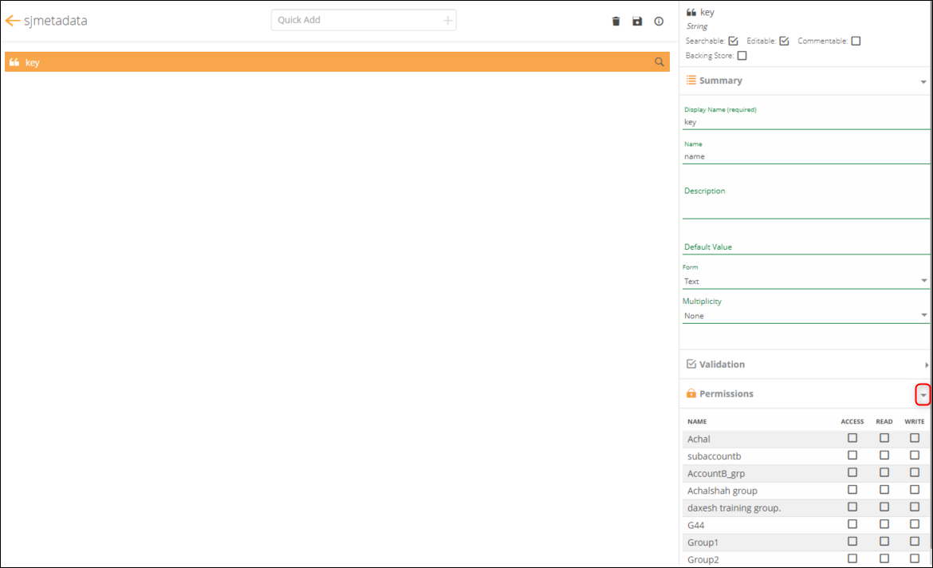The width and height of the screenshot is (933, 568).
Task: Click the trash delete icon
Action: click(x=616, y=22)
